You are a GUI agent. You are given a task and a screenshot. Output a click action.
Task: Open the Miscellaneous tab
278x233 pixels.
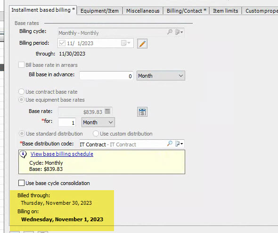pos(143,11)
